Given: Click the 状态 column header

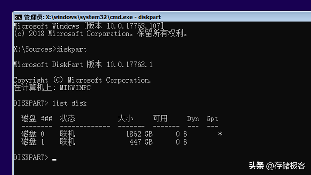Looking at the screenshot, I should [x=68, y=118].
